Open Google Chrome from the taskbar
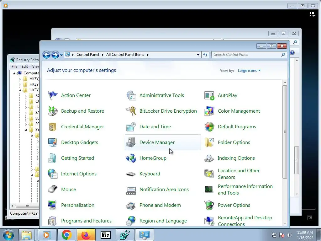The image size is (321, 241). pos(66,235)
